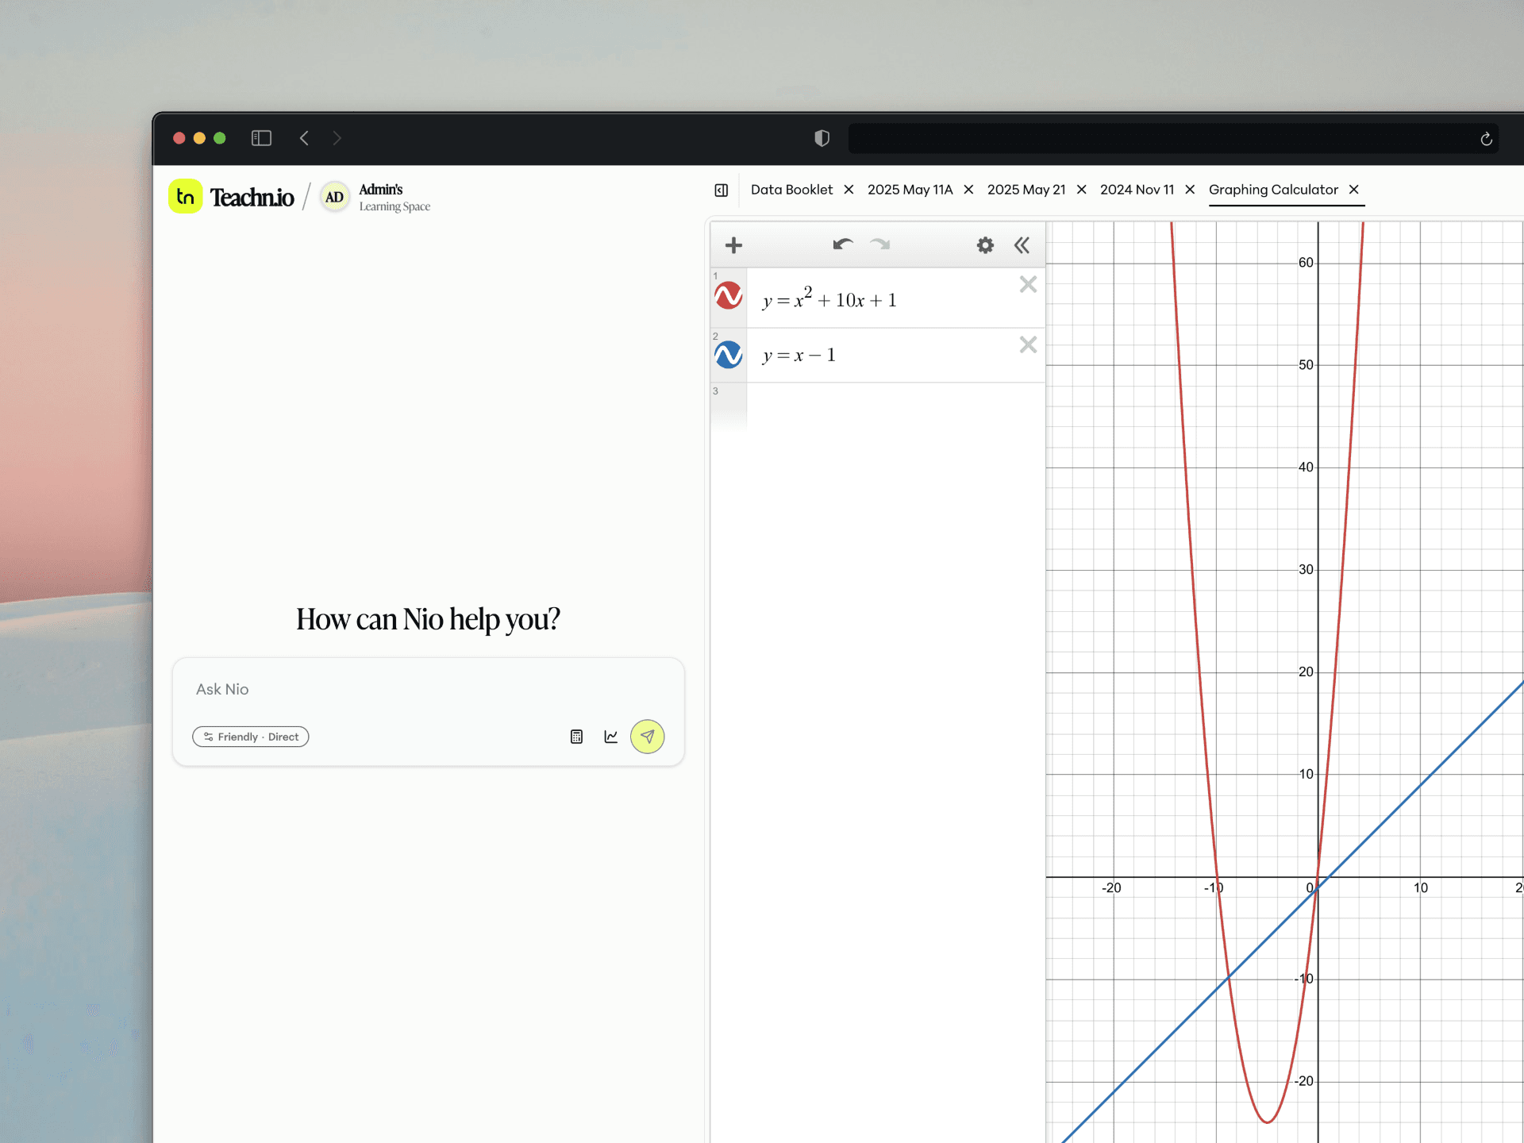Viewport: 1524px width, 1143px height.
Task: Open the Friendly · Direct tone selector
Action: [251, 737]
